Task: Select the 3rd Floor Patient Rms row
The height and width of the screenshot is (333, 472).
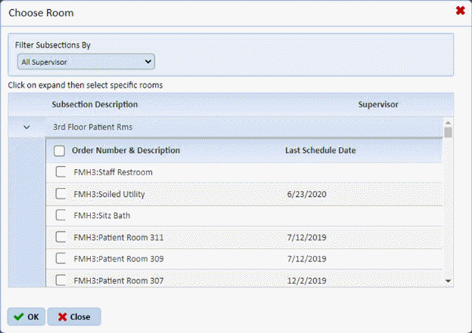Action: 227,127
